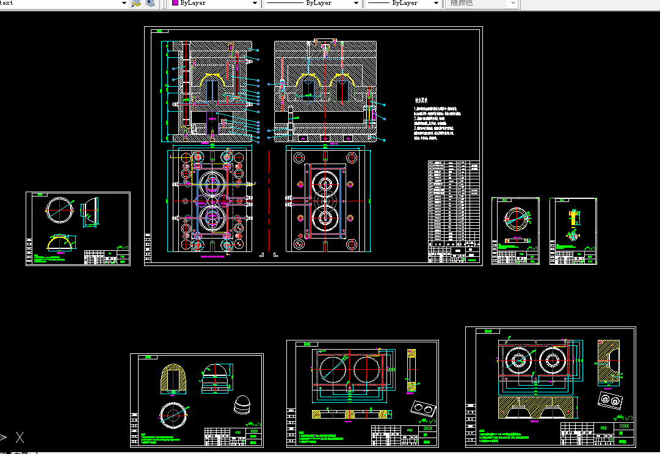The height and width of the screenshot is (454, 660).
Task: Expand the ByLayer color control dropdown
Action: click(255, 3)
